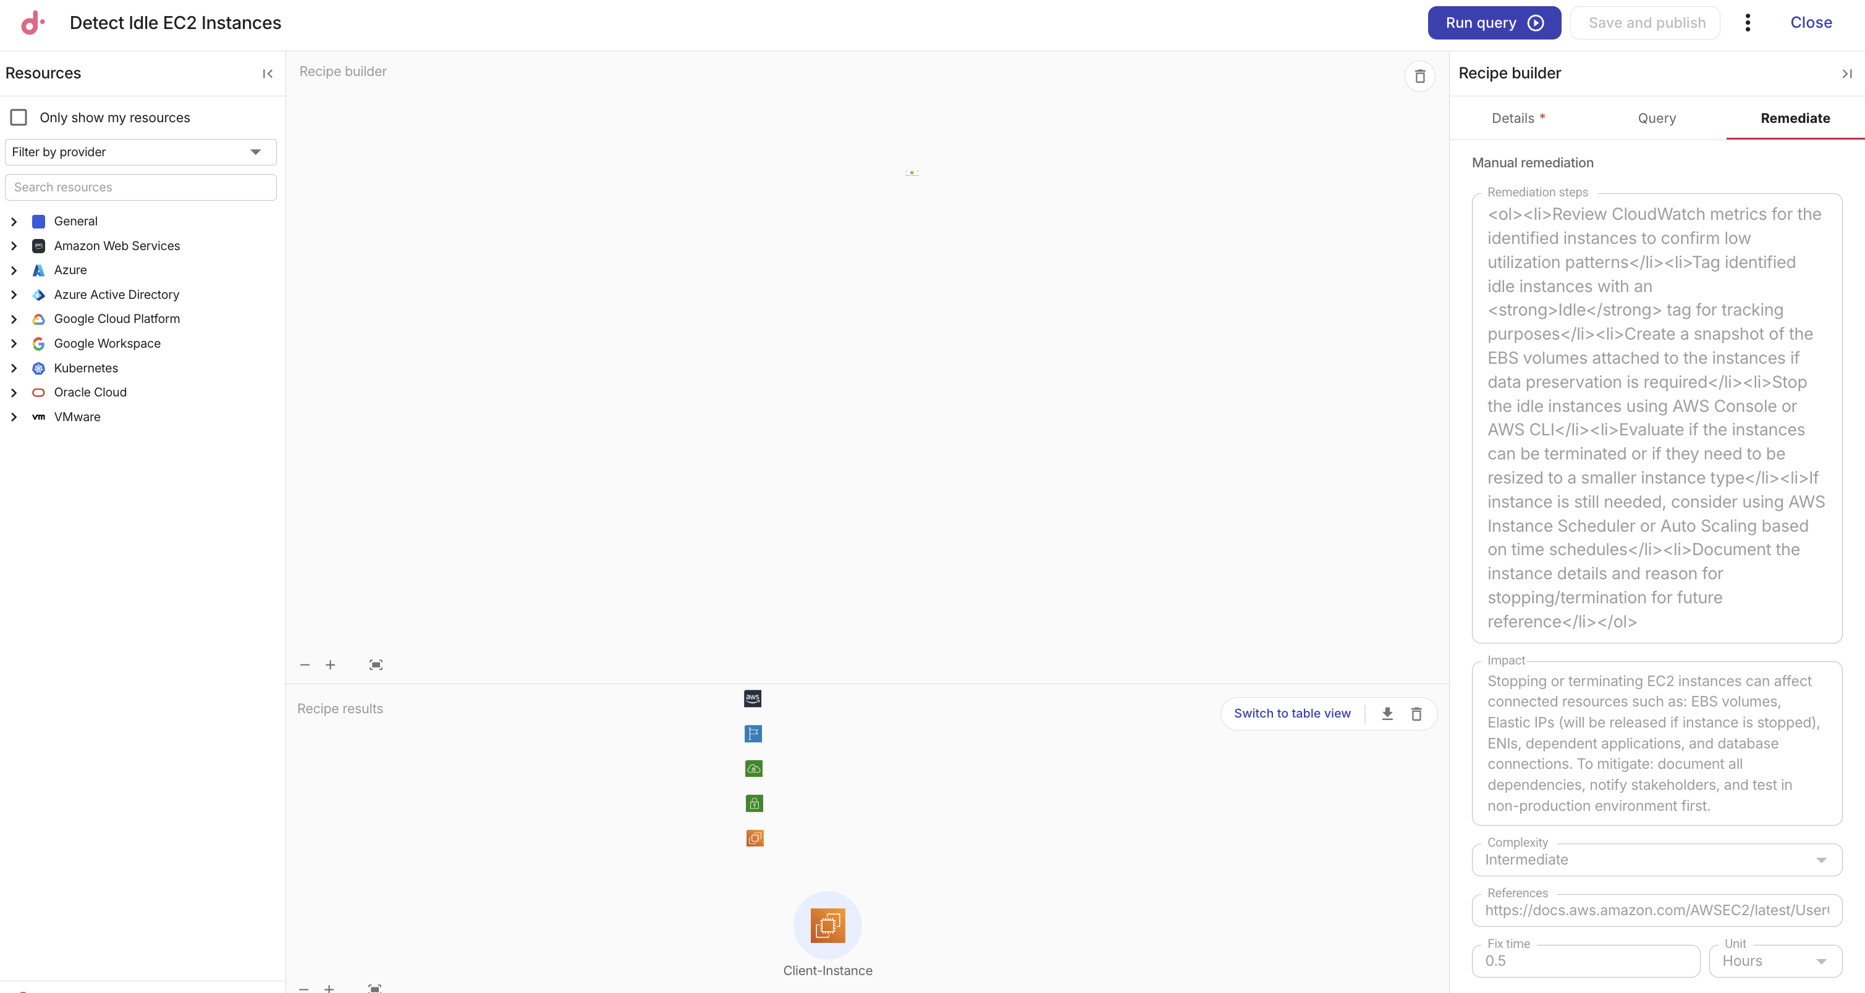Image resolution: width=1865 pixels, height=993 pixels.
Task: Toggle Only show my resources checkbox
Action: point(19,117)
